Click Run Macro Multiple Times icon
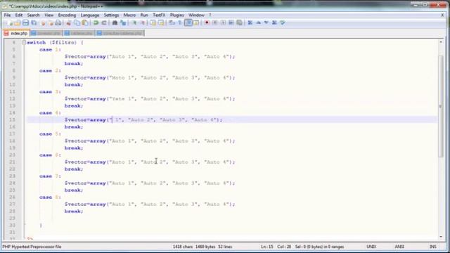 231,23
